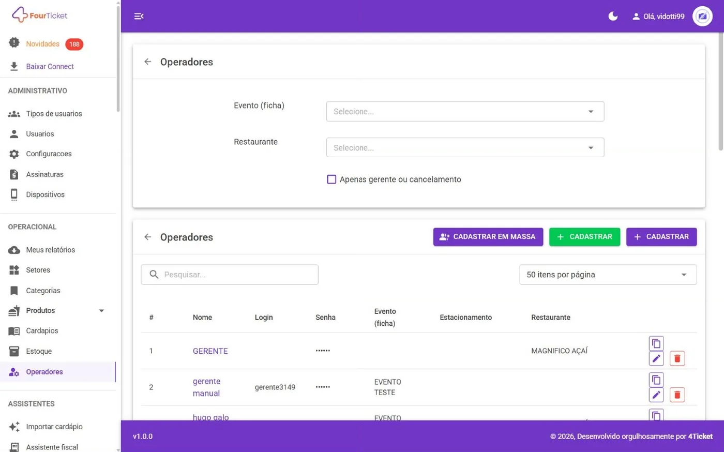724x452 pixels.
Task: Click the Baixar Connect download icon
Action: 14,66
